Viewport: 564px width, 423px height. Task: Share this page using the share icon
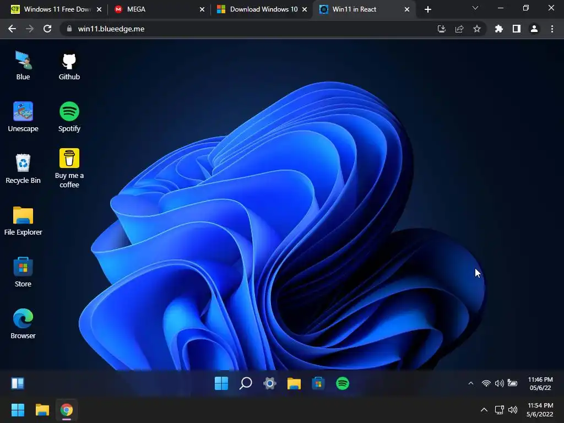[459, 29]
